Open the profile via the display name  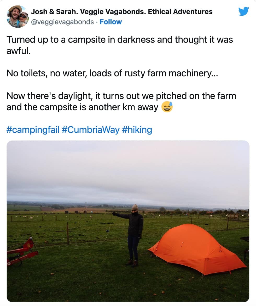point(122,11)
